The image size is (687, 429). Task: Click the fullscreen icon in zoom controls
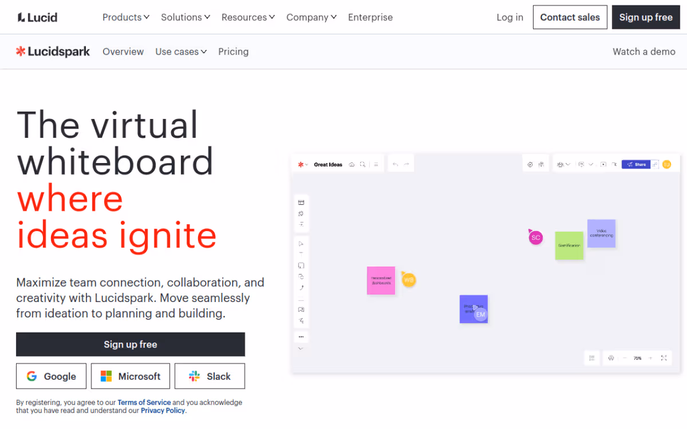coord(664,358)
